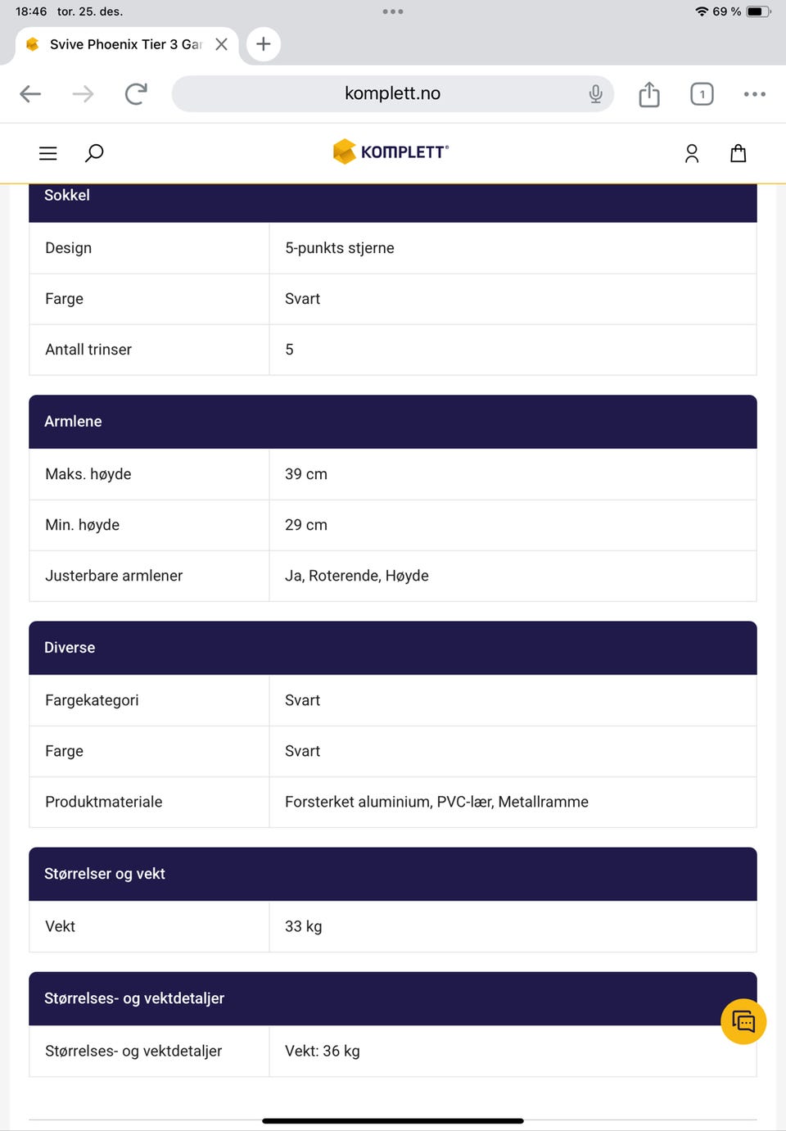786x1131 pixels.
Task: Select the Svive Phoenix Tier 3 tab
Action: pos(123,44)
